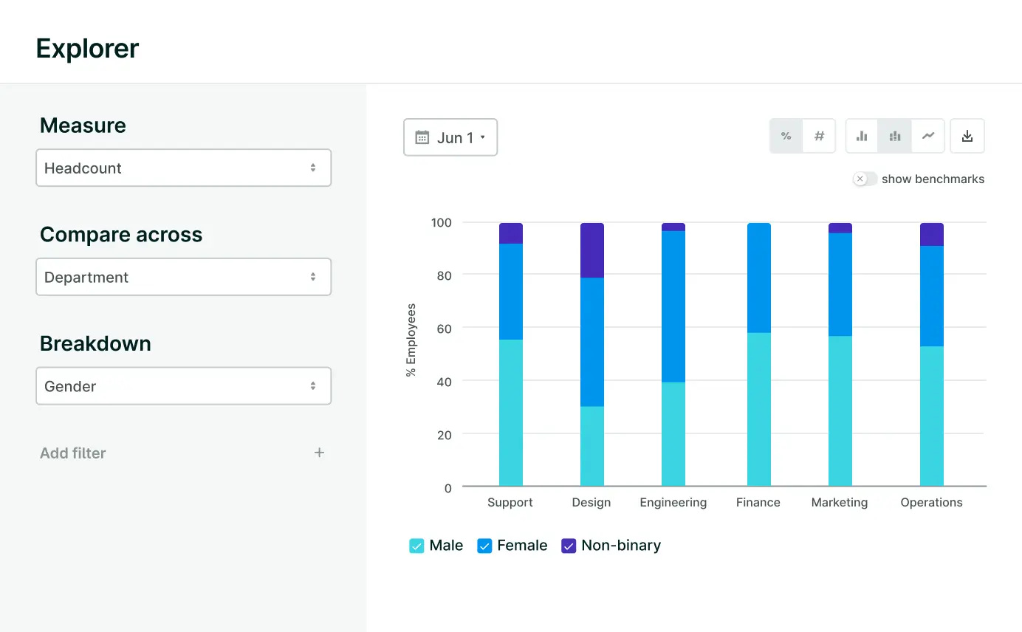Image resolution: width=1022 pixels, height=632 pixels.
Task: Select the line chart icon
Action: (x=928, y=137)
